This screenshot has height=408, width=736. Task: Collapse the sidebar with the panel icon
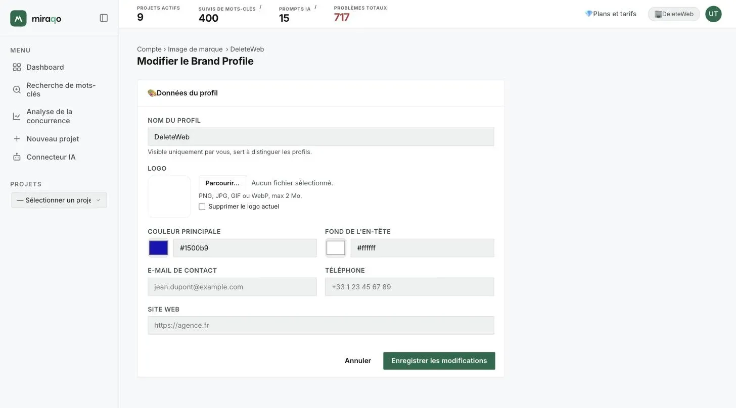click(104, 18)
